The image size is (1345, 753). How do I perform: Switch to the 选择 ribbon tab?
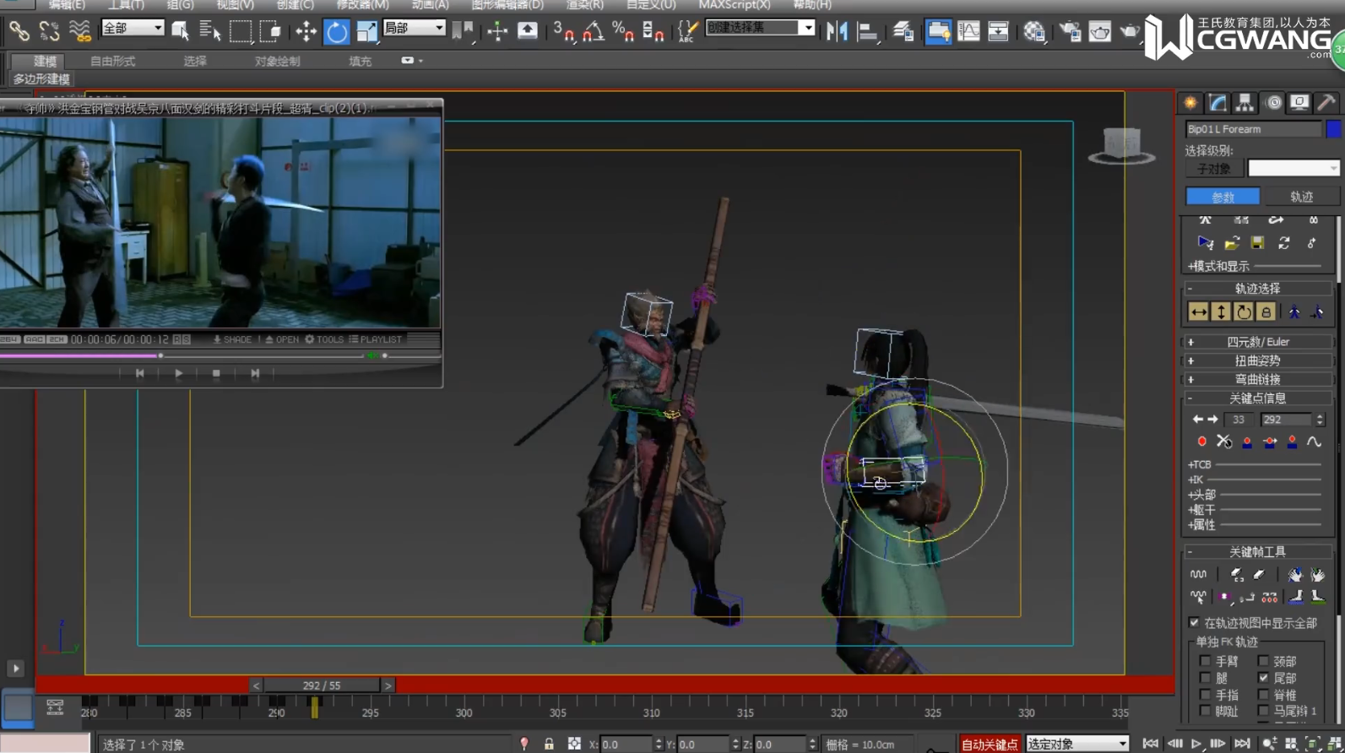pyautogui.click(x=195, y=61)
